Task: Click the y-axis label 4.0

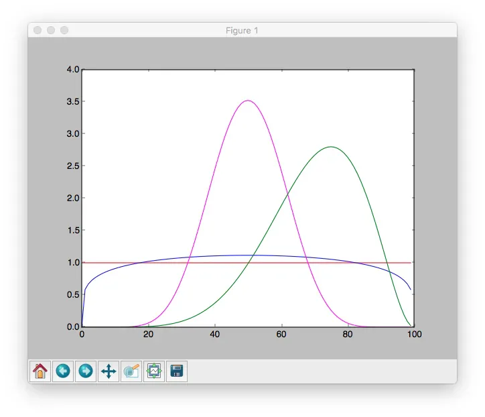Action: tap(73, 69)
